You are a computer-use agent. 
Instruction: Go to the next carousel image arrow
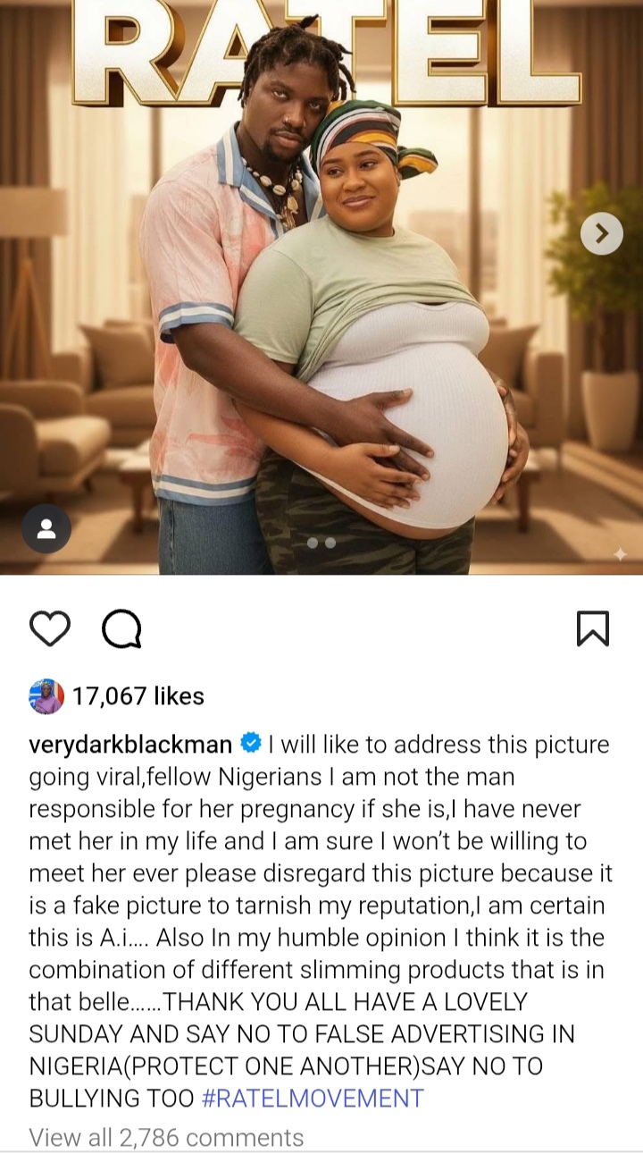pos(602,233)
